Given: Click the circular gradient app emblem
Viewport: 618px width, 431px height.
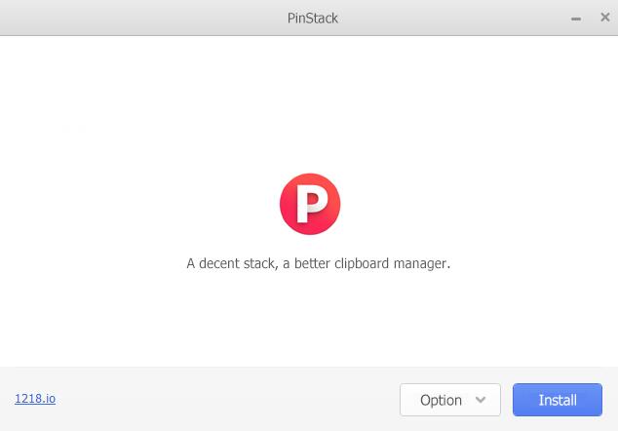Looking at the screenshot, I should tap(309, 204).
